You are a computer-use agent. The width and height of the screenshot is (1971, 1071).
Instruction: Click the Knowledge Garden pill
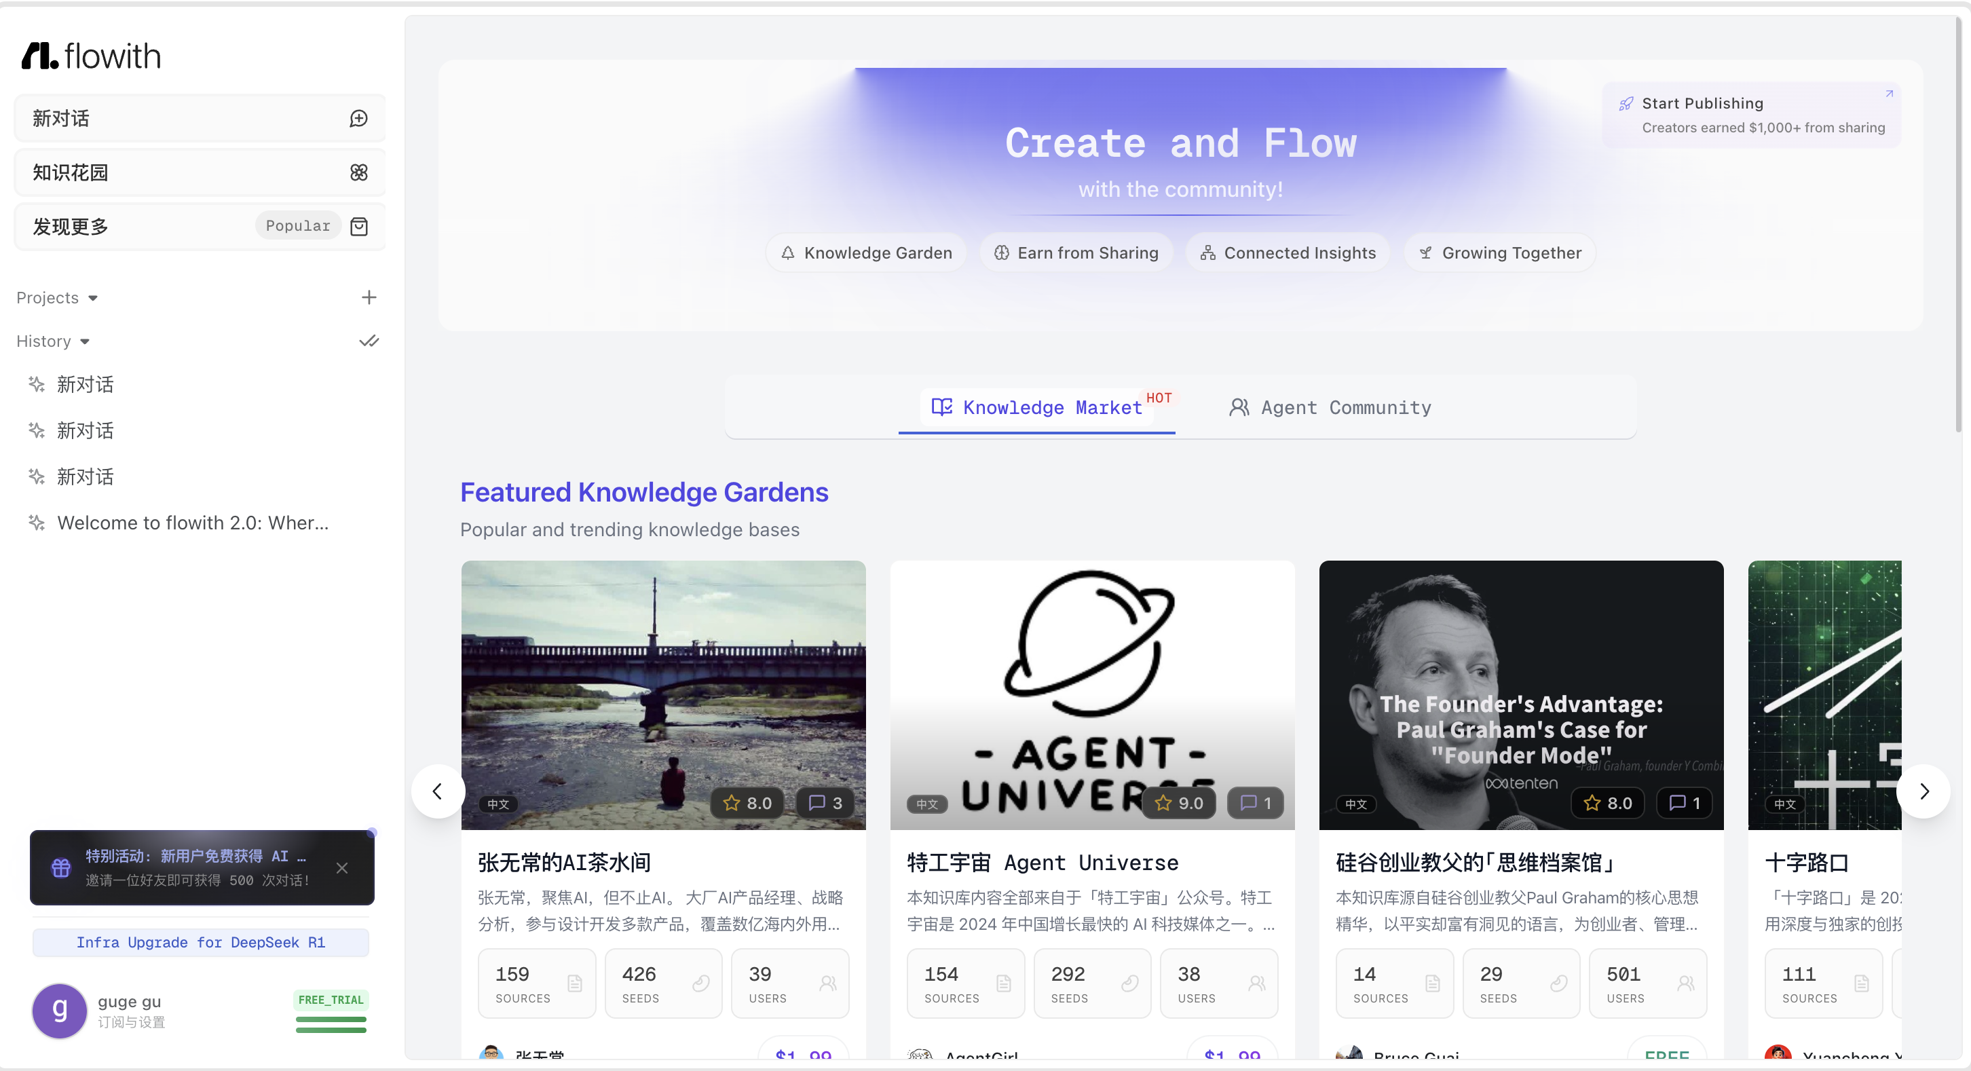(x=866, y=253)
